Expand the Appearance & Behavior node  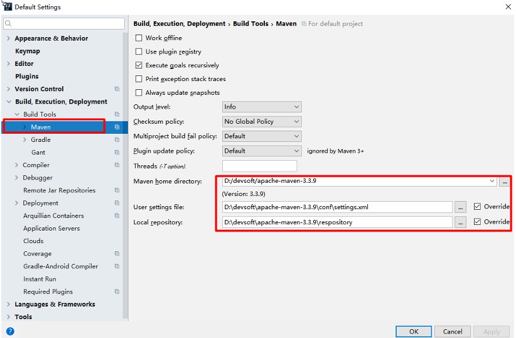pyautogui.click(x=9, y=38)
